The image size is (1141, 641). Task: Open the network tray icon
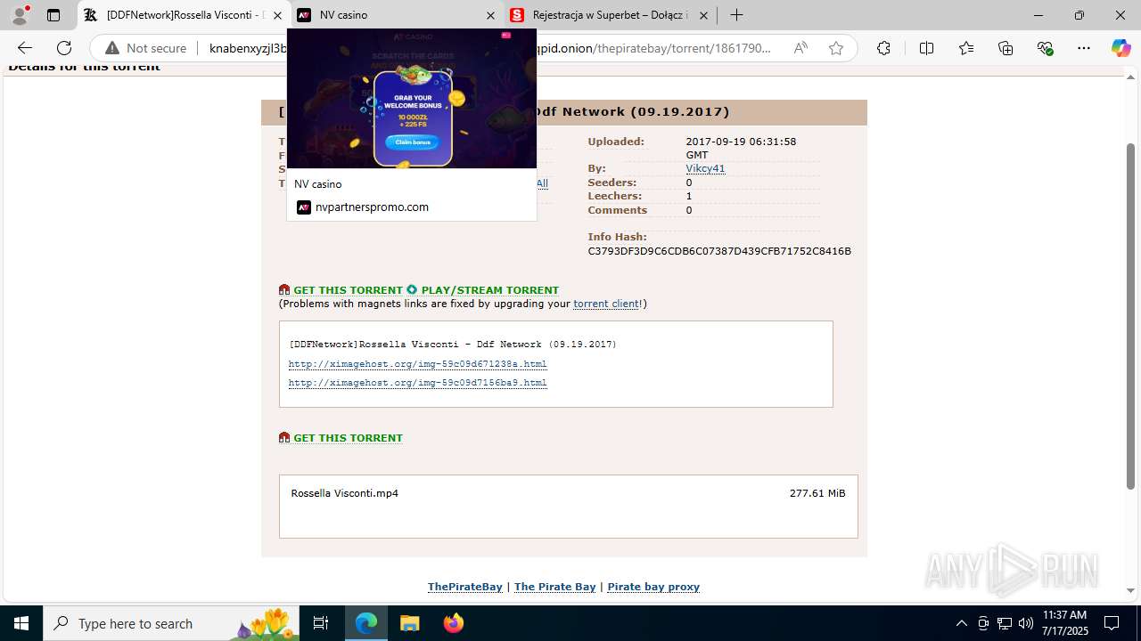click(1004, 623)
